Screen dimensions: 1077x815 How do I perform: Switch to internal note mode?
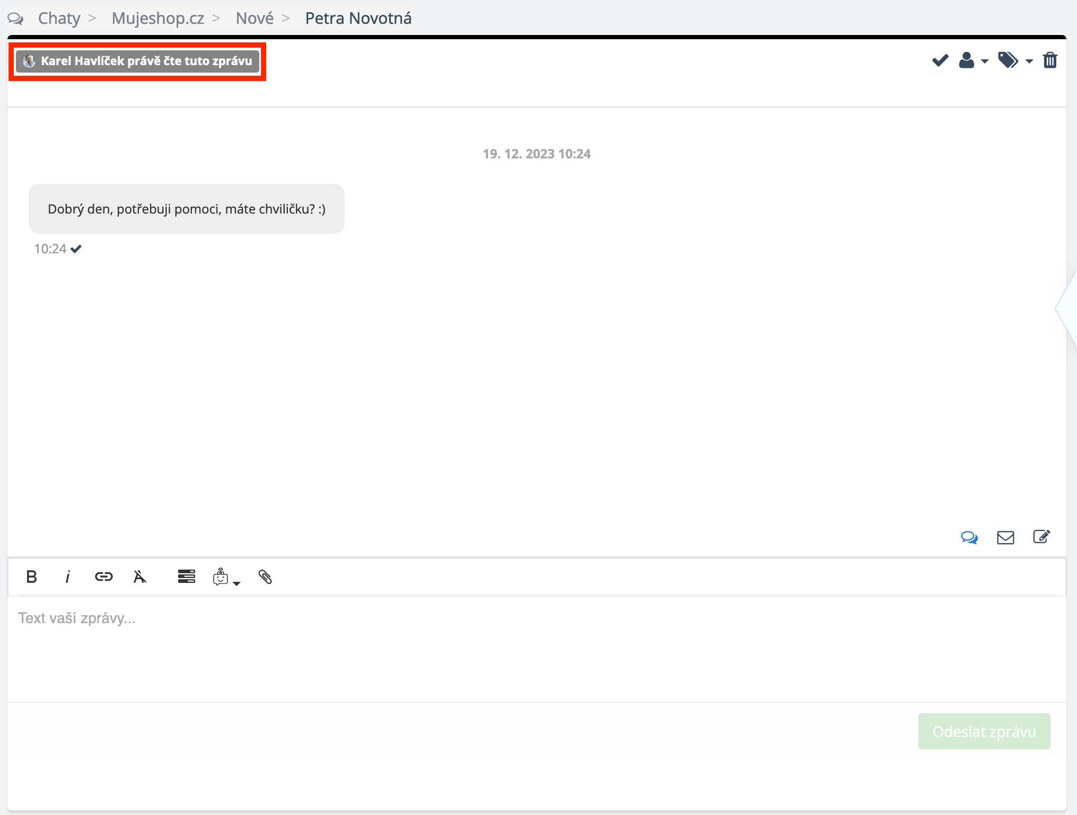(1041, 537)
